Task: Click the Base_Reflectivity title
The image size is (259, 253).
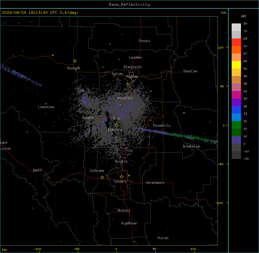Action: click(129, 5)
